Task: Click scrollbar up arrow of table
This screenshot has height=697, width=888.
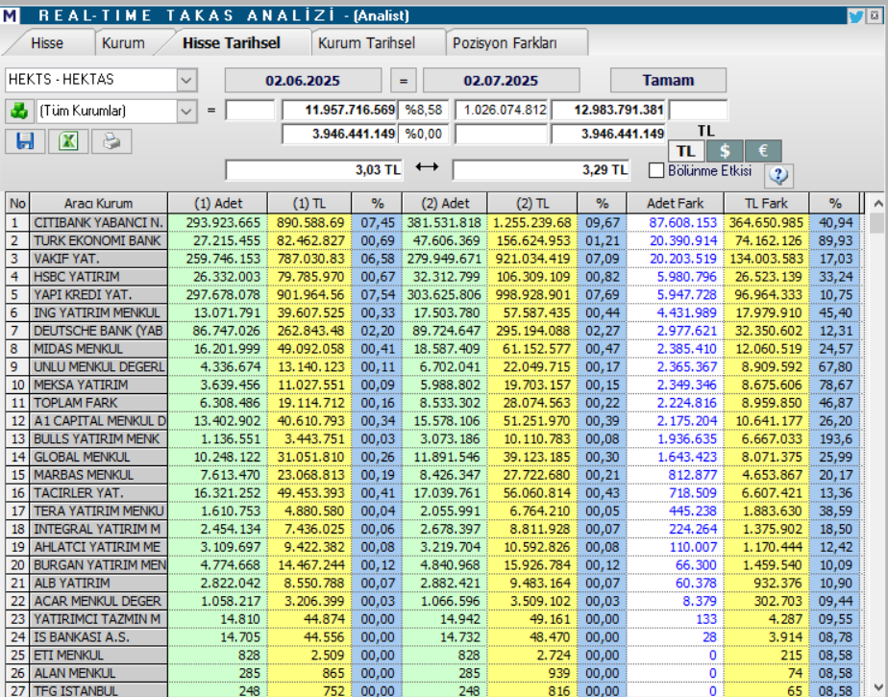Action: point(877,203)
